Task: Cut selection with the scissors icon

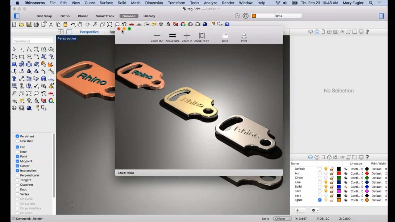Action: click(51, 24)
